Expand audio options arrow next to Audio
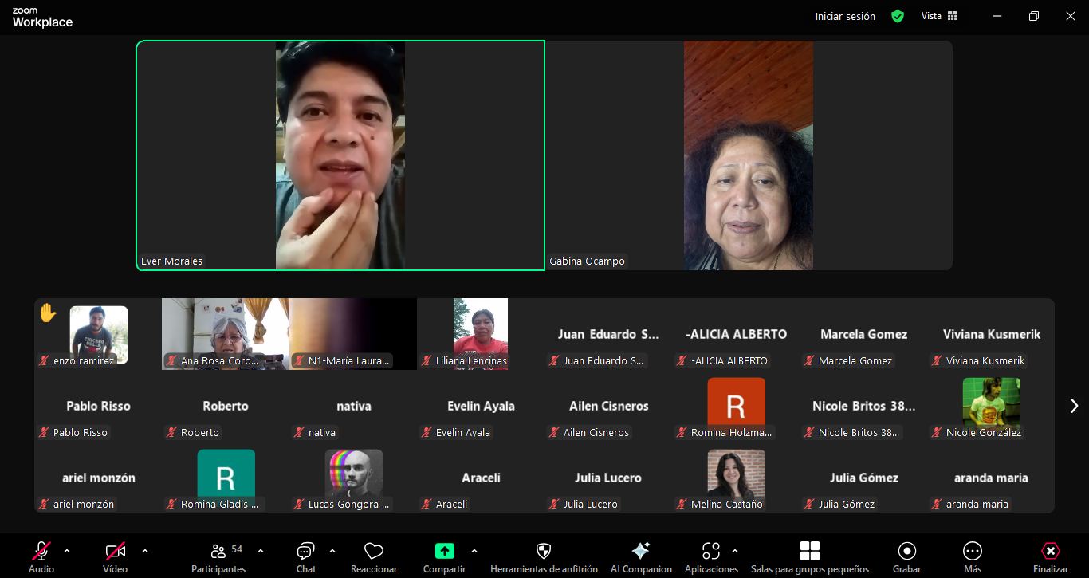Screen dimensions: 1089x578 (67, 551)
